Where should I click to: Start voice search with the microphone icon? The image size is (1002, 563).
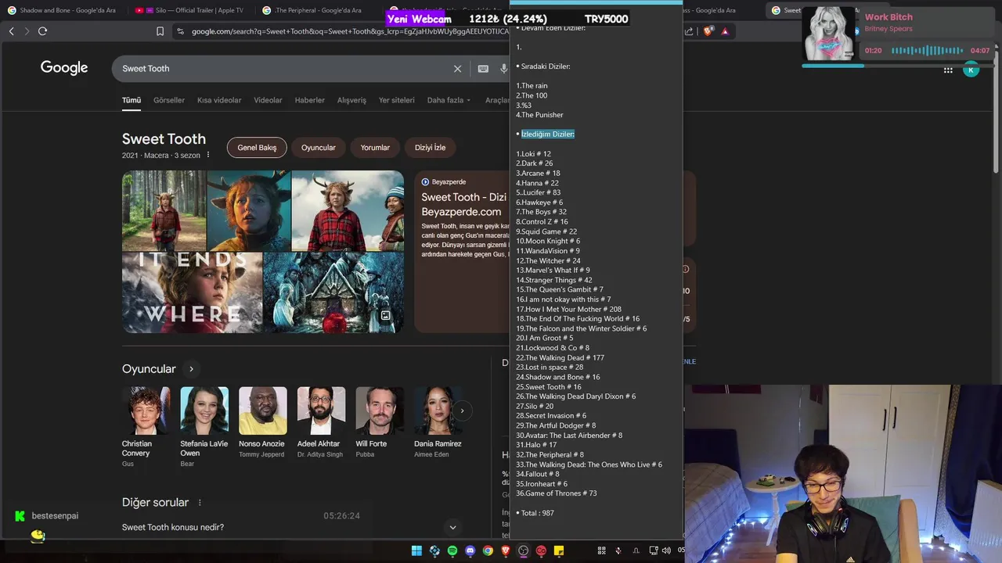pos(503,69)
